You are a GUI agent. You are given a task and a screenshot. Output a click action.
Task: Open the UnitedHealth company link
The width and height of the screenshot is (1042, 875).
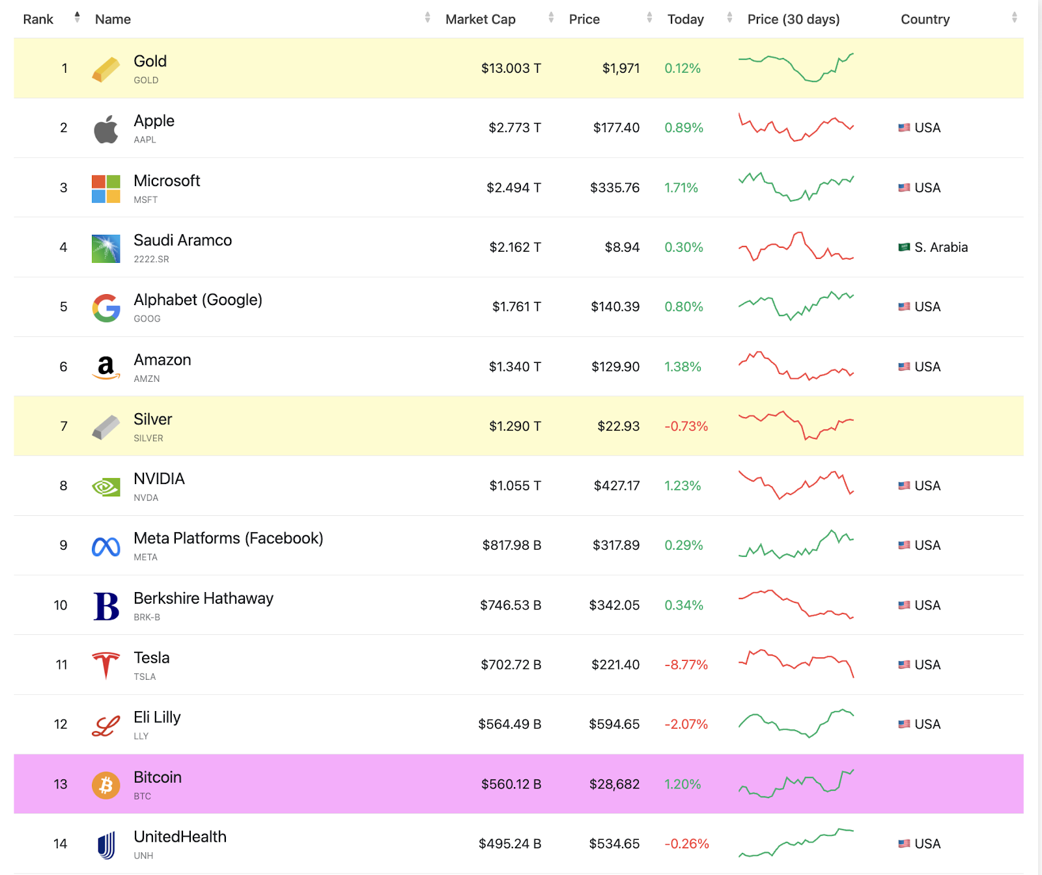pyautogui.click(x=180, y=837)
